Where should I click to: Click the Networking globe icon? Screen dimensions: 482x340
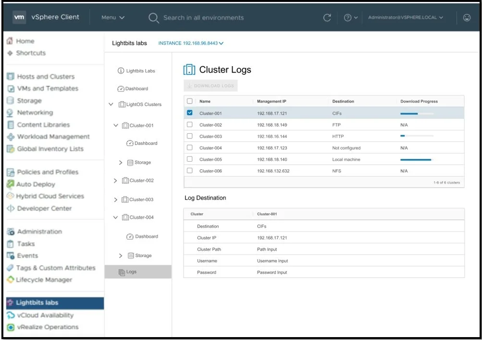point(10,113)
